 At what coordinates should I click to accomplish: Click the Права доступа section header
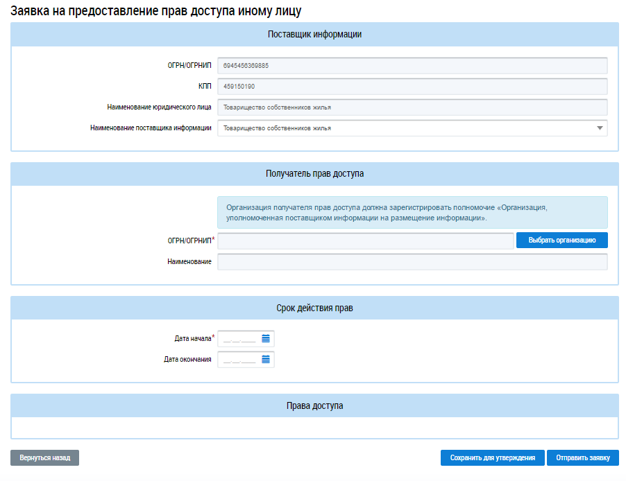(x=314, y=405)
